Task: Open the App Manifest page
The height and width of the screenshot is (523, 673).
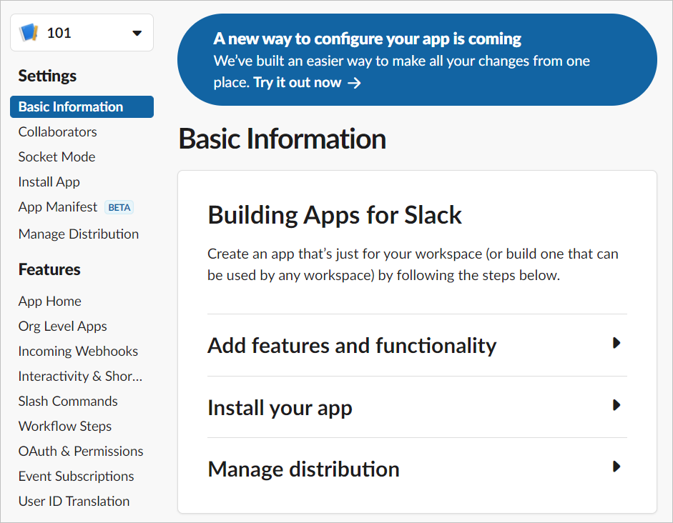Action: (x=57, y=207)
